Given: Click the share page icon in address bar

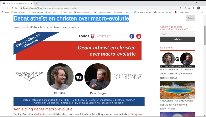Looking at the screenshot, I should point(185,8).
